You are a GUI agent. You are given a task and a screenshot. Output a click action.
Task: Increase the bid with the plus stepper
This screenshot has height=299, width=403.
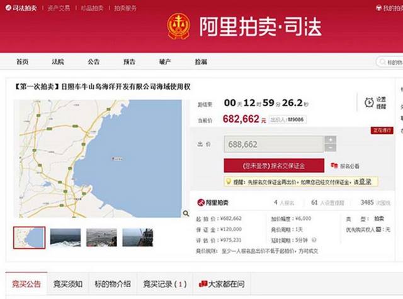pos(331,139)
